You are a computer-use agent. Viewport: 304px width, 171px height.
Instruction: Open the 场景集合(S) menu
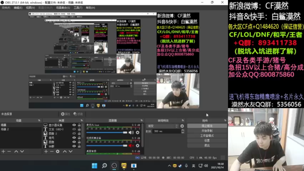pos(63,8)
